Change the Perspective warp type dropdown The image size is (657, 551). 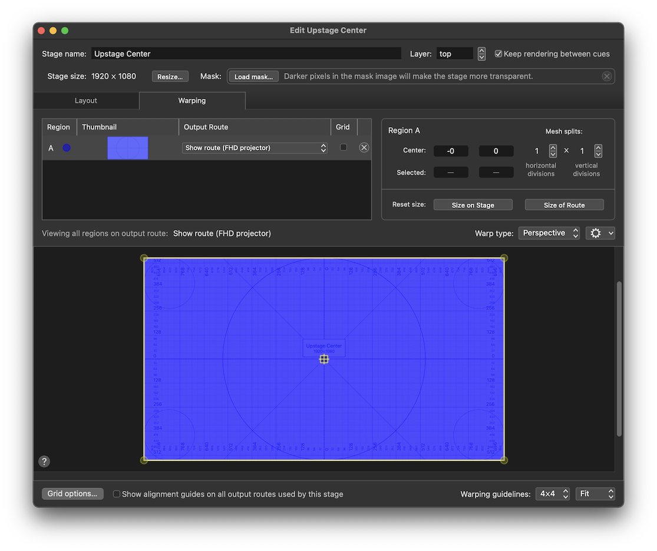(x=548, y=233)
